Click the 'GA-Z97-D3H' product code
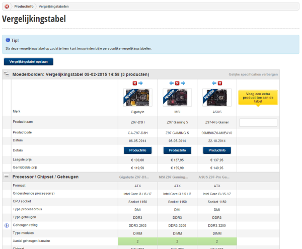 pos(138,133)
